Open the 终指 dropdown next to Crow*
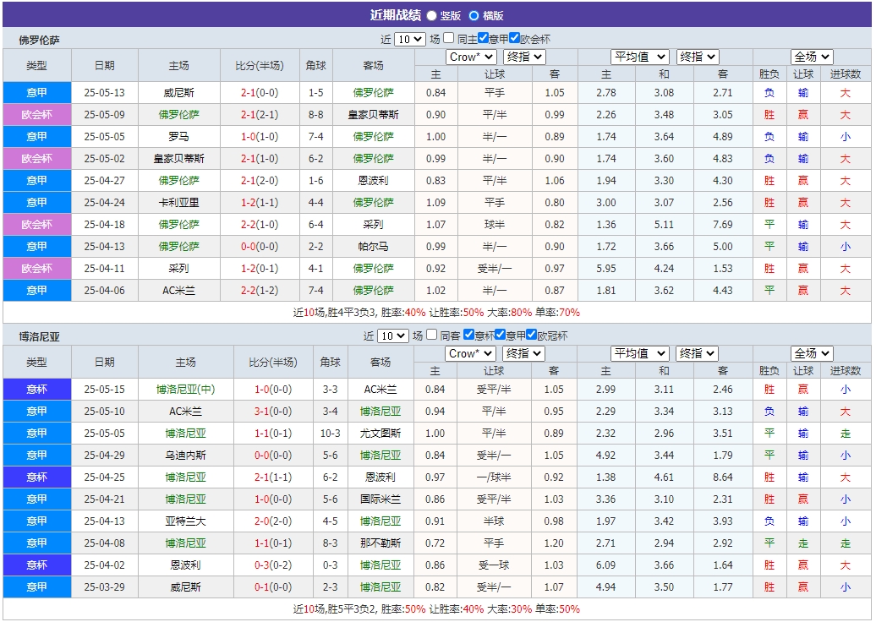This screenshot has height=622, width=876. (523, 57)
